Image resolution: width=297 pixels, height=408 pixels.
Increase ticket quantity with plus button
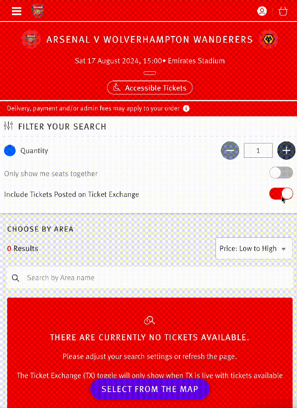pos(286,151)
